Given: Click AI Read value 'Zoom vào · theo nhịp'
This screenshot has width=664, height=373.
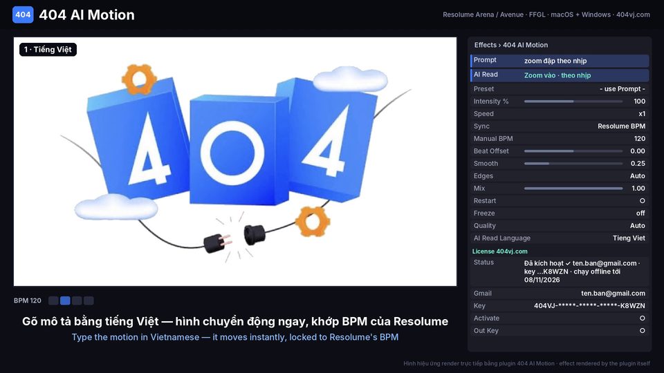Looking at the screenshot, I should click(x=557, y=75).
